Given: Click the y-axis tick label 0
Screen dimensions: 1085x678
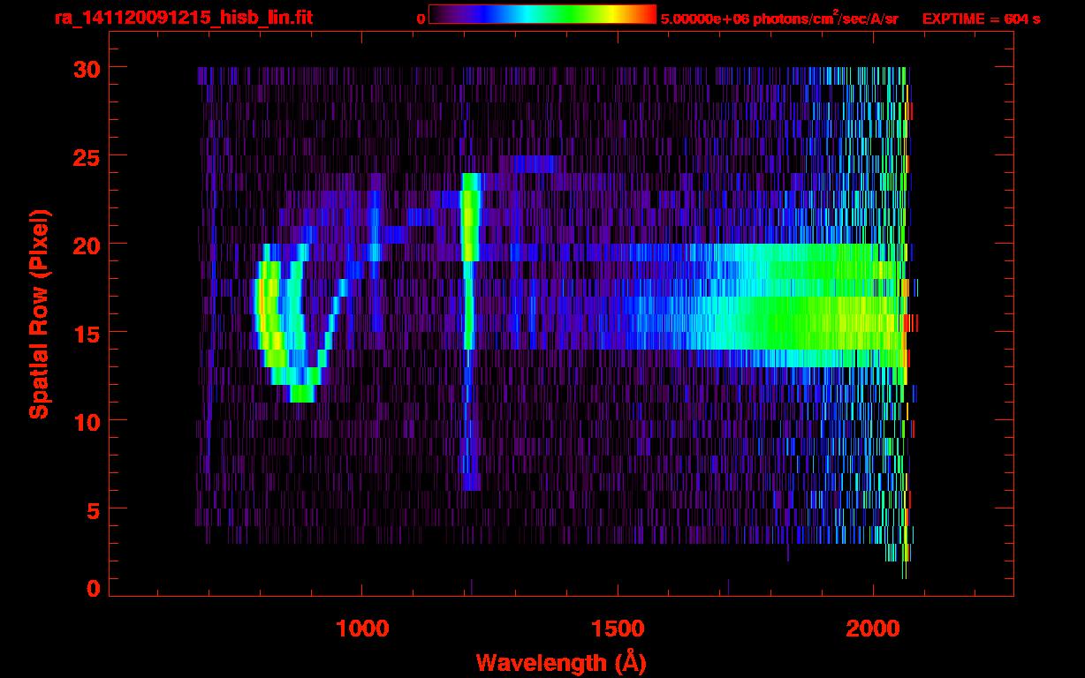Looking at the screenshot, I should 92,589.
